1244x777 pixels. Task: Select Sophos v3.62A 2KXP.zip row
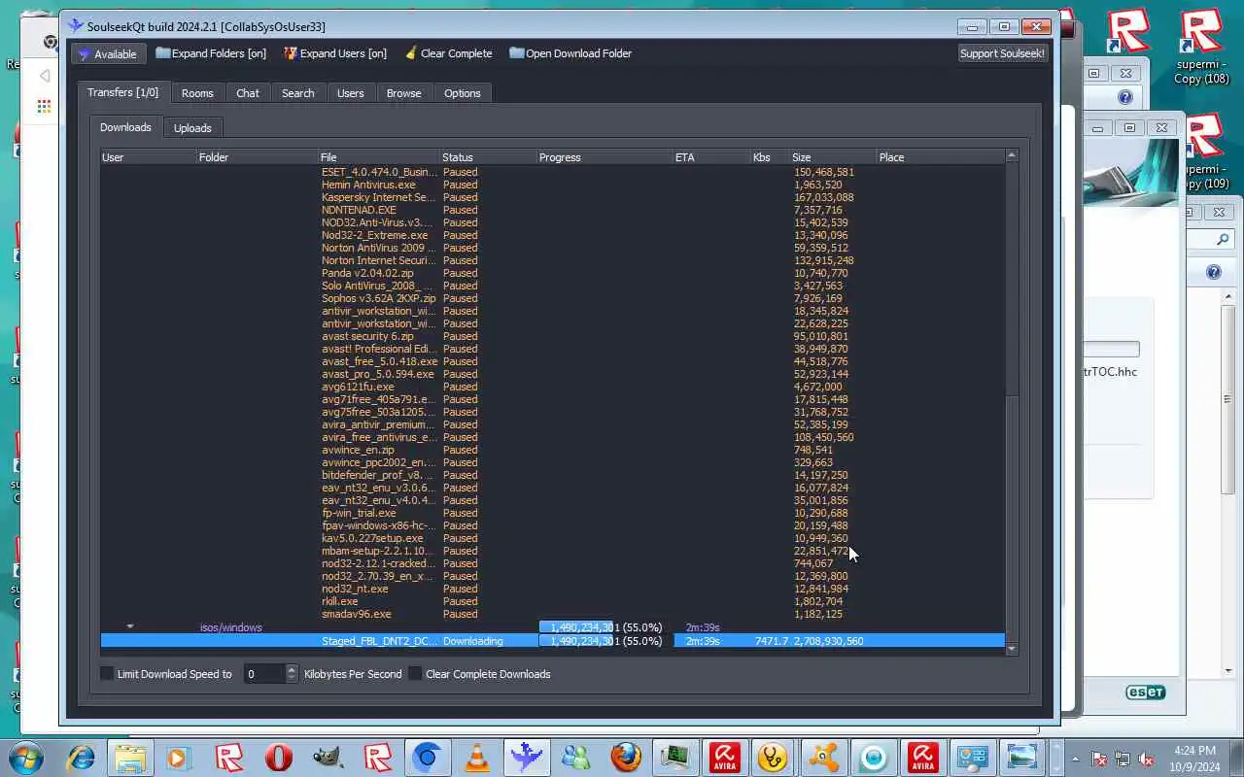click(x=552, y=298)
